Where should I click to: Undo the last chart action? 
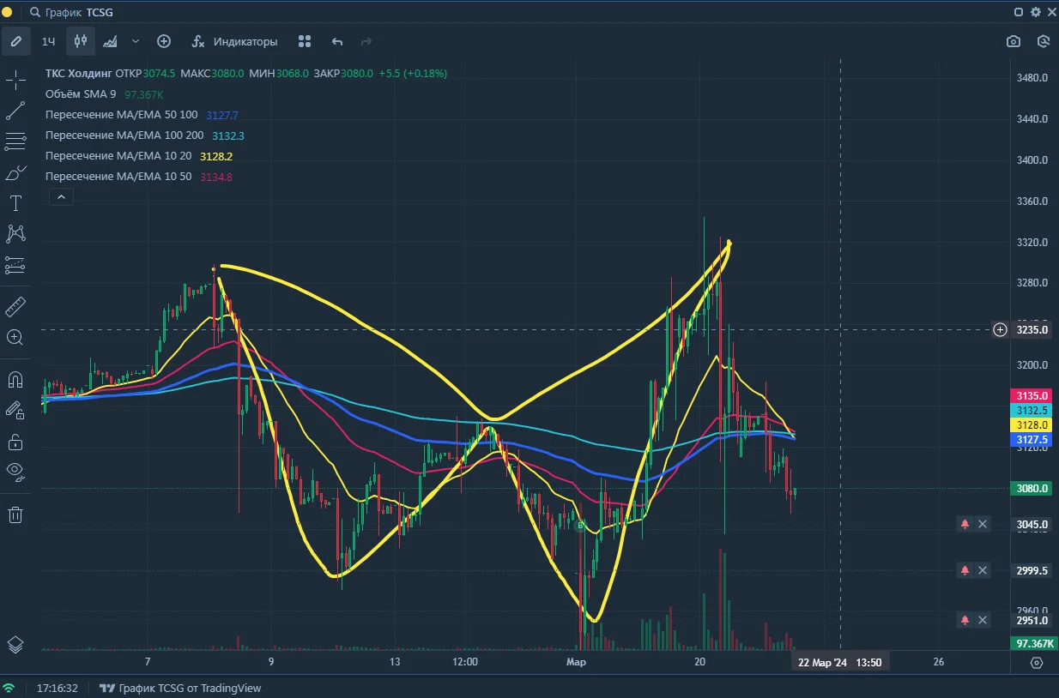tap(337, 41)
